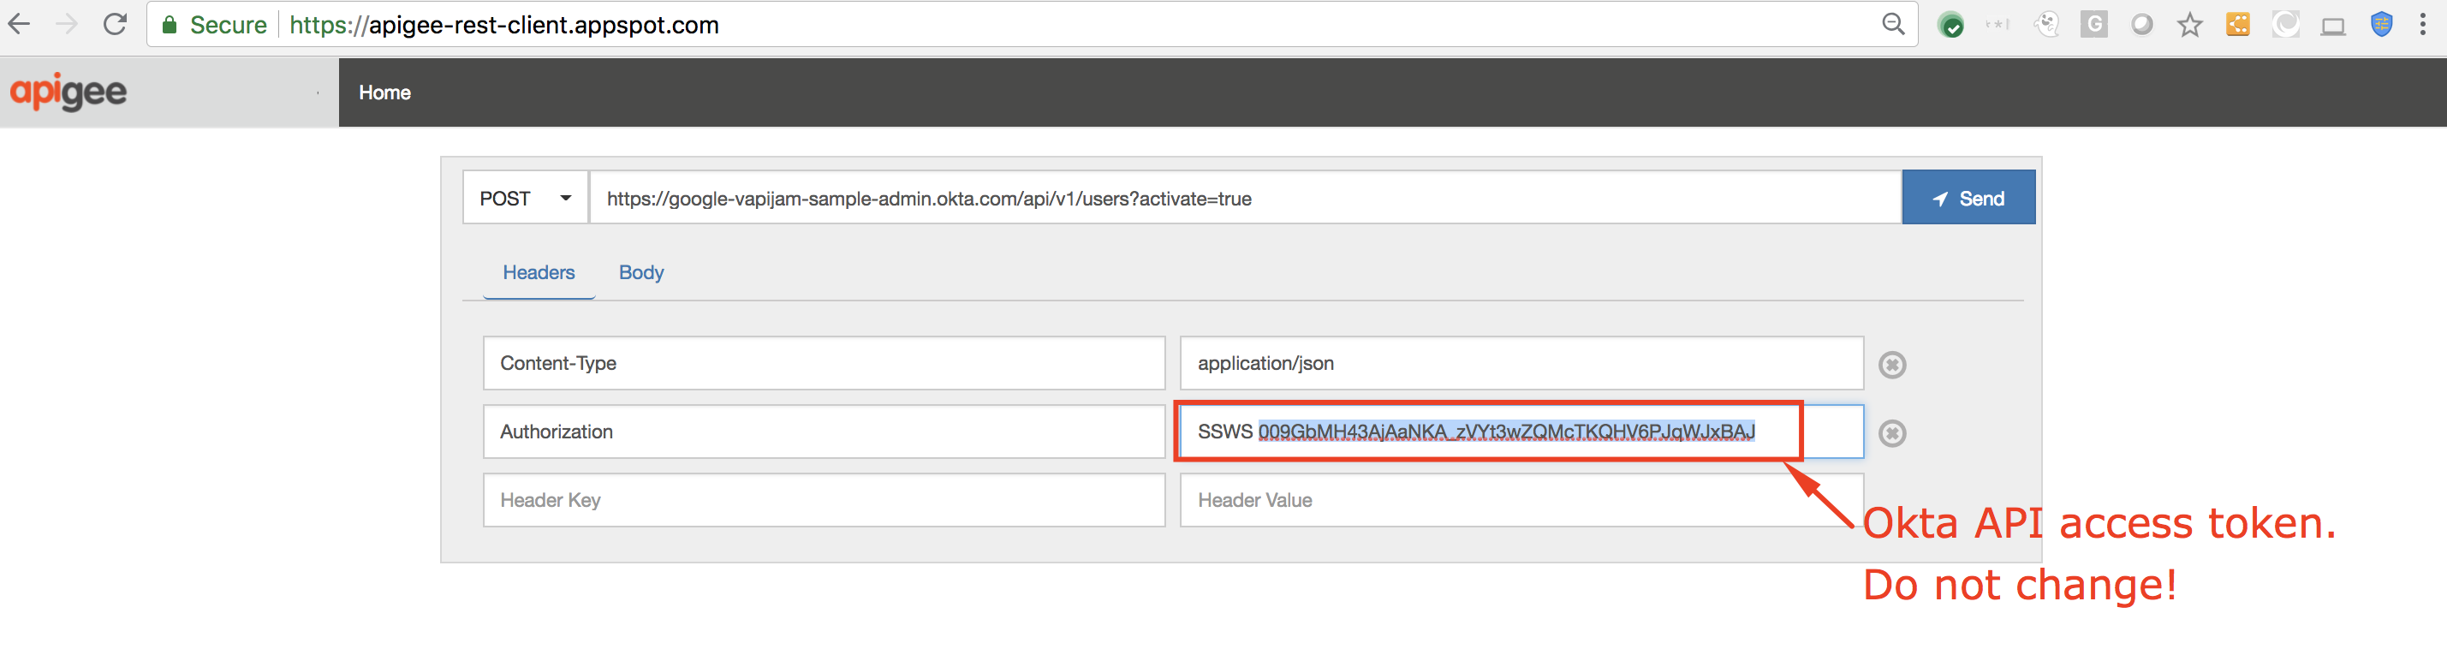Click the star outline extension icon
This screenshot has height=649, width=2447.
click(2189, 25)
